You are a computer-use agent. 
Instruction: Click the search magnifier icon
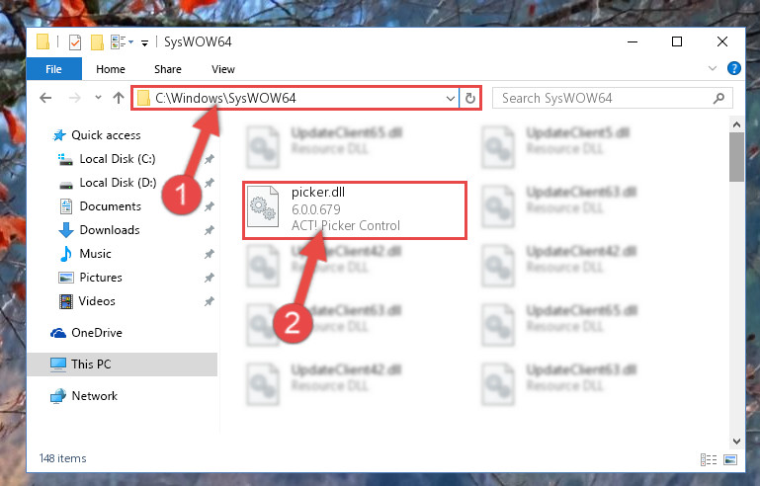pyautogui.click(x=718, y=99)
